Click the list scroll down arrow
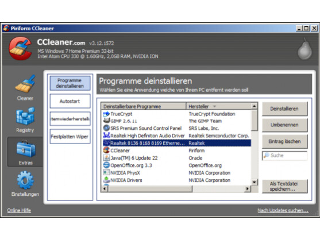This screenshot has height=240, width=320. pyautogui.click(x=255, y=182)
